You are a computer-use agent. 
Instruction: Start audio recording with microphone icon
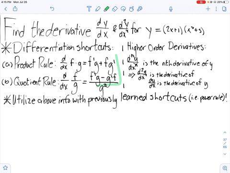pos(171,9)
